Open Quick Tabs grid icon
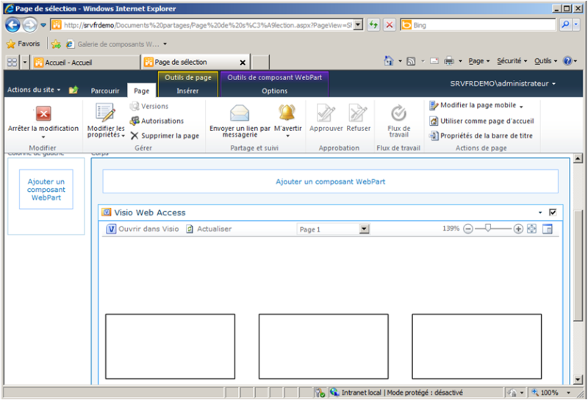 coord(12,63)
